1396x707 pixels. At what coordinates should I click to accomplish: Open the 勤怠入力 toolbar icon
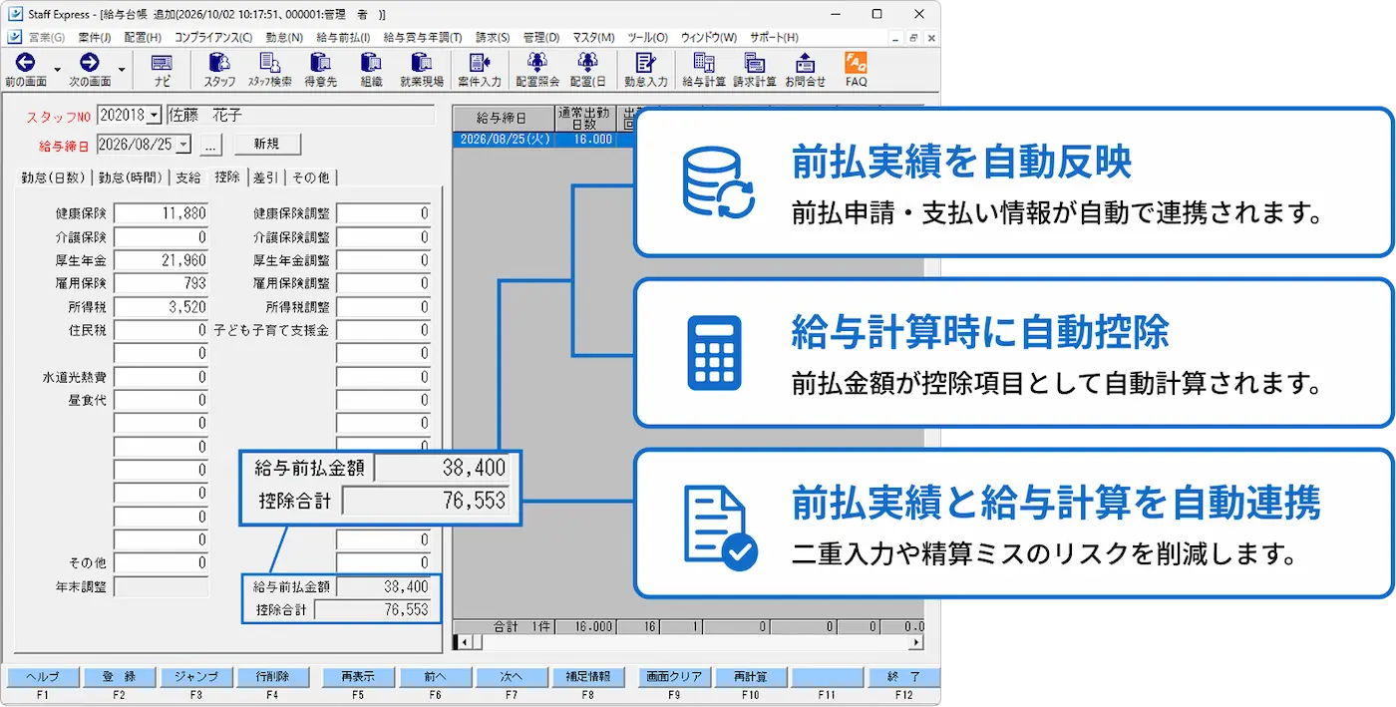(645, 63)
